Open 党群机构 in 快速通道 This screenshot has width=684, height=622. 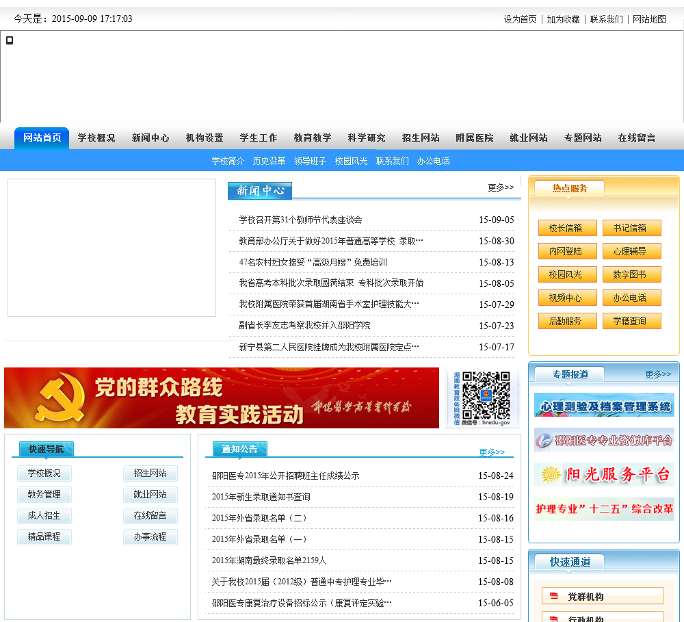tap(602, 596)
